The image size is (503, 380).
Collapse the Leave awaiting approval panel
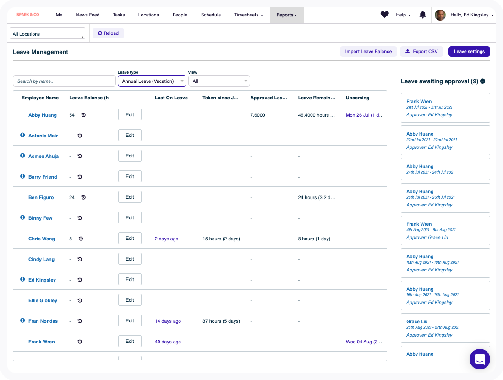pyautogui.click(x=483, y=81)
